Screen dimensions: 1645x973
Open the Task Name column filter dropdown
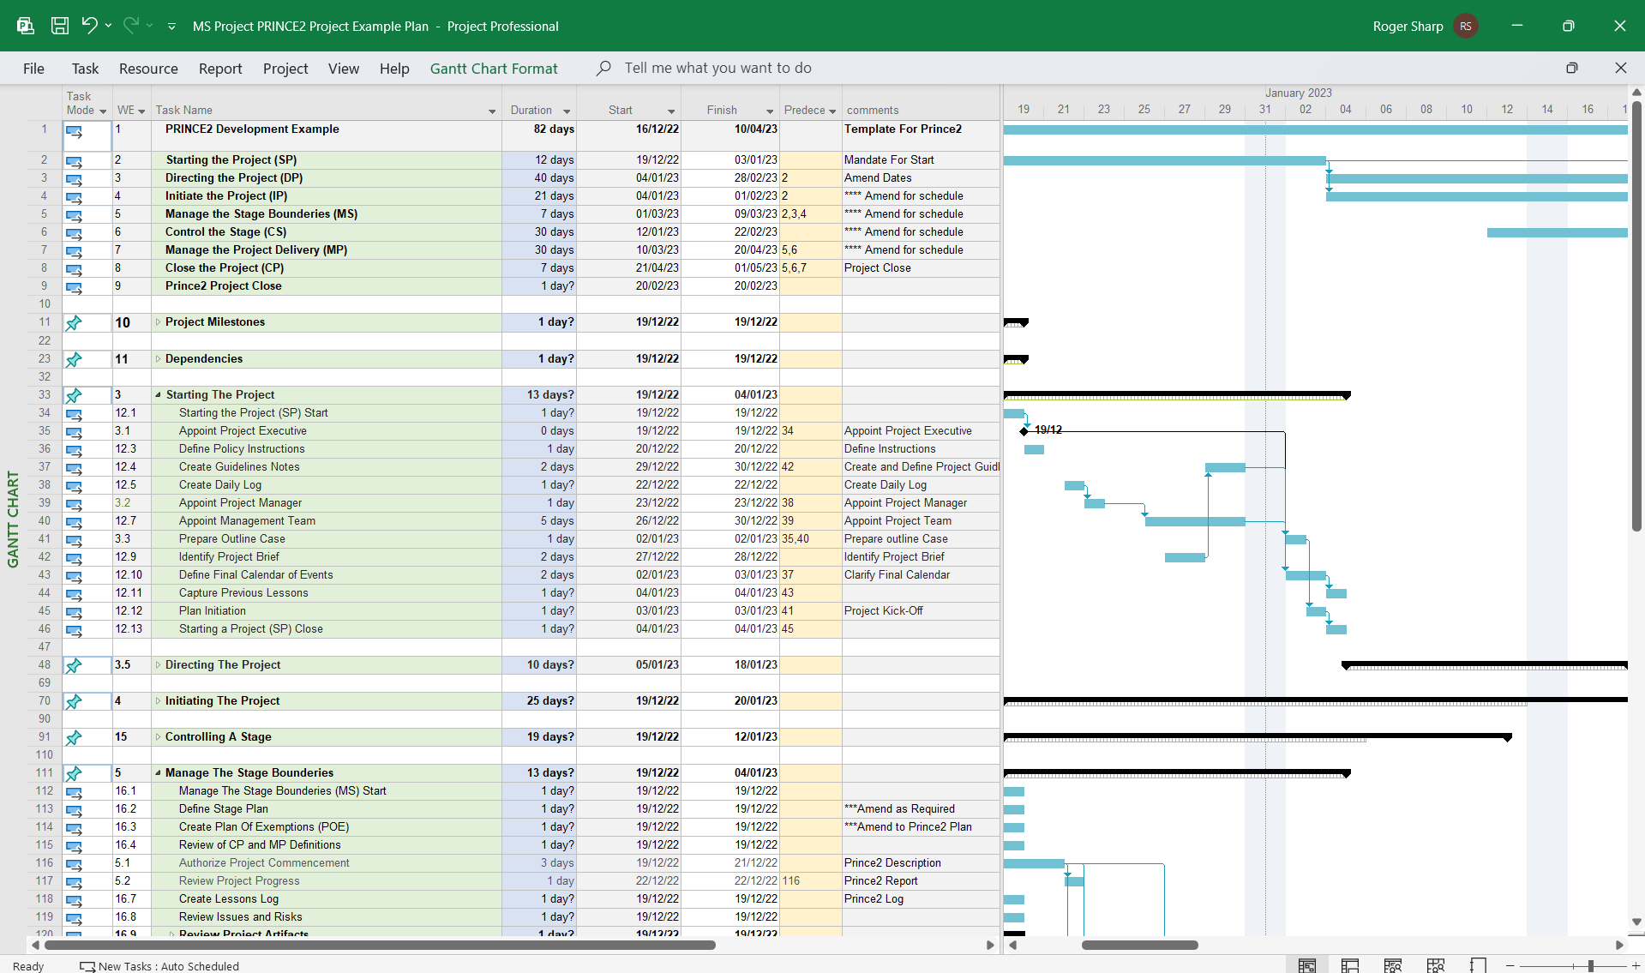492,111
